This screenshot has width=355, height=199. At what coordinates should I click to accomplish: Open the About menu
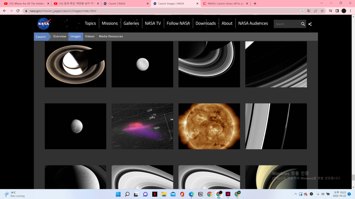pyautogui.click(x=227, y=23)
